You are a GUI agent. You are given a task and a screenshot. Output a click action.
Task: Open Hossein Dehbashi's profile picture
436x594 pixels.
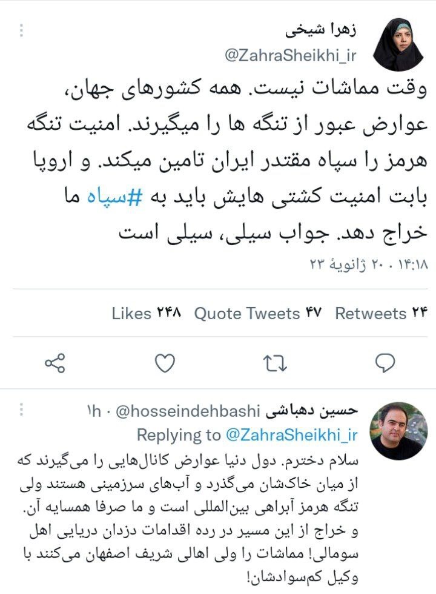click(398, 431)
